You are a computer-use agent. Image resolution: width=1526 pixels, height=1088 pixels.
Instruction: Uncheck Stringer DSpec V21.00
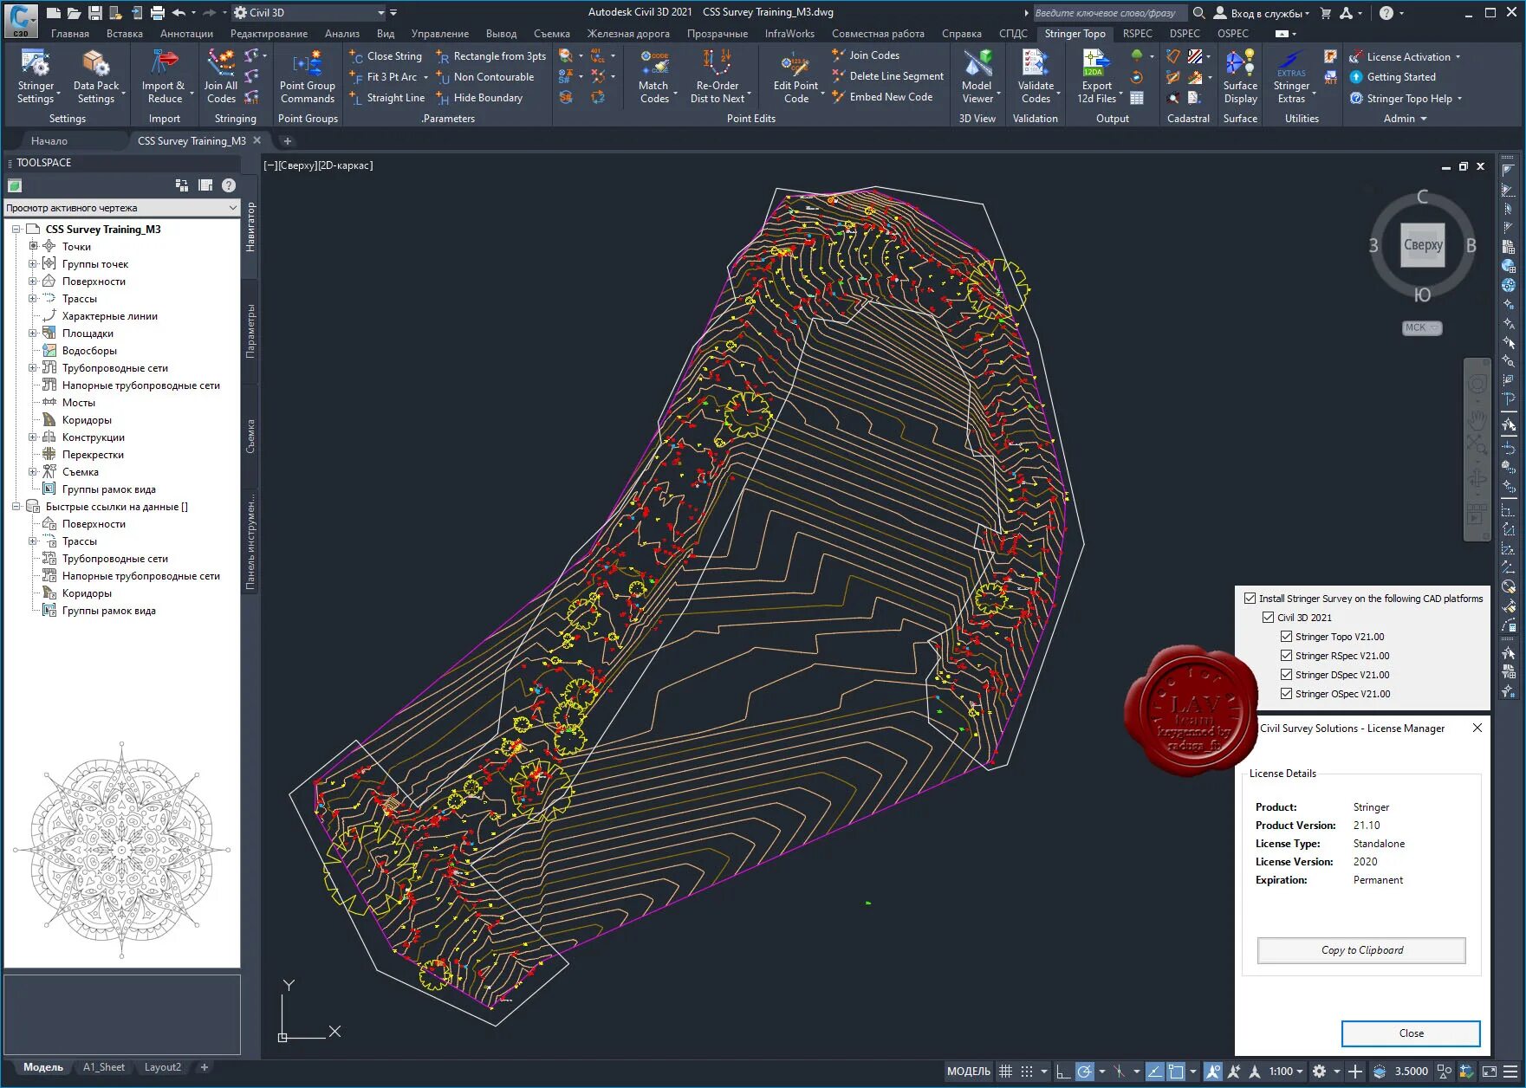[1287, 675]
